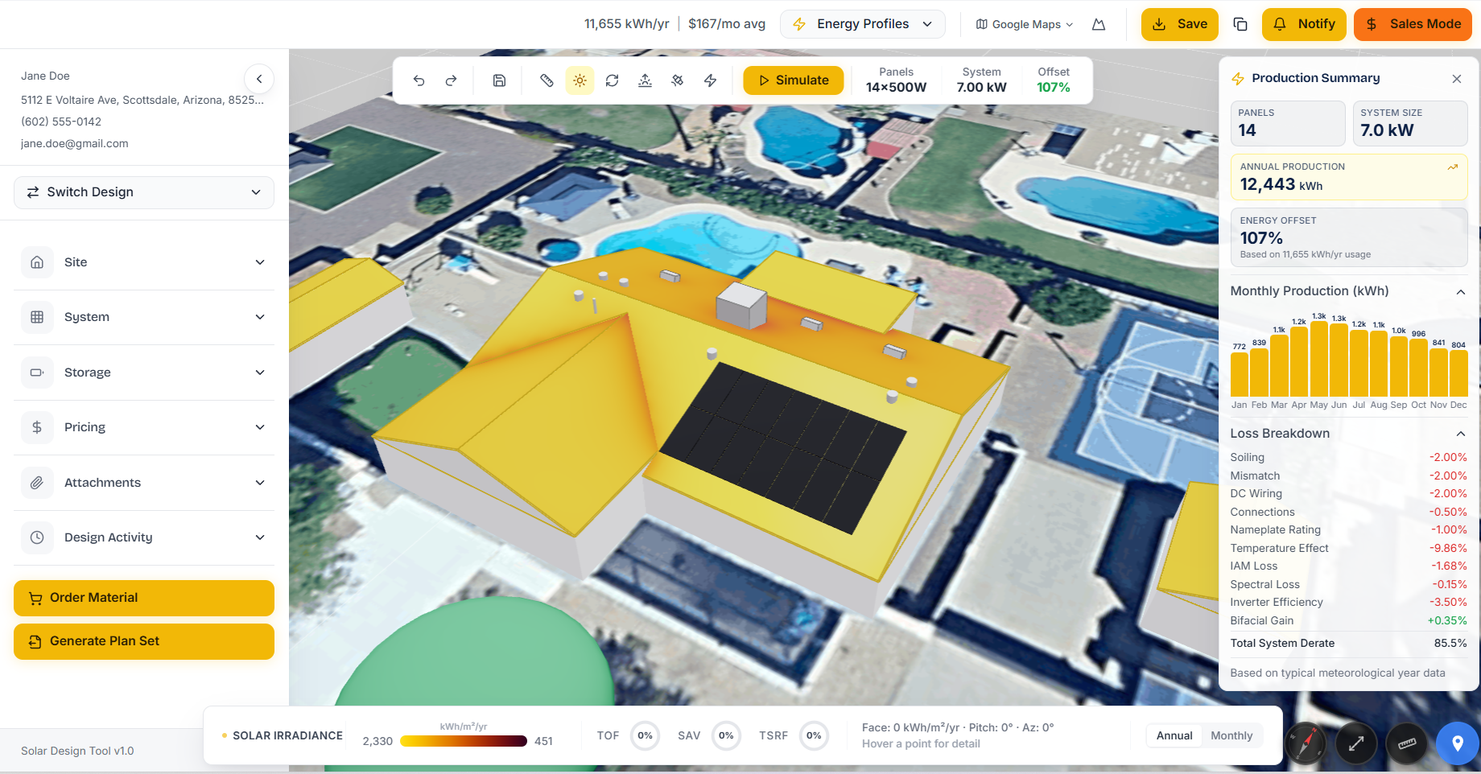
Task: Click the satellite toolbar icon
Action: tap(678, 80)
